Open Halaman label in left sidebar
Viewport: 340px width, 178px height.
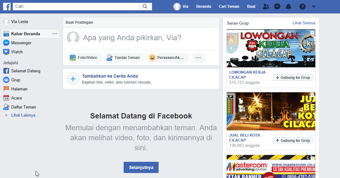pyautogui.click(x=19, y=89)
